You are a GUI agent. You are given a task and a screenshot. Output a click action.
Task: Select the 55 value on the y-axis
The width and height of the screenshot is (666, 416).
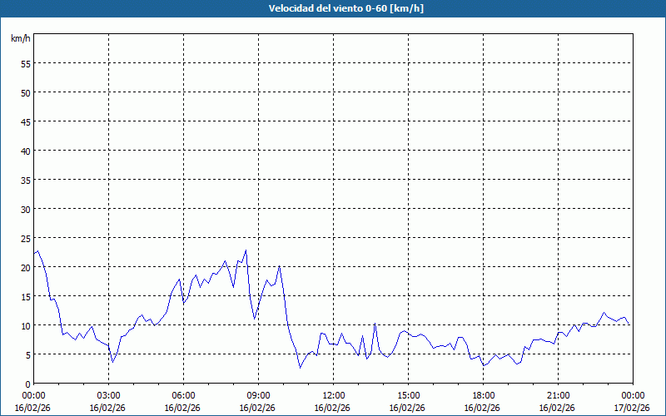[x=25, y=63]
